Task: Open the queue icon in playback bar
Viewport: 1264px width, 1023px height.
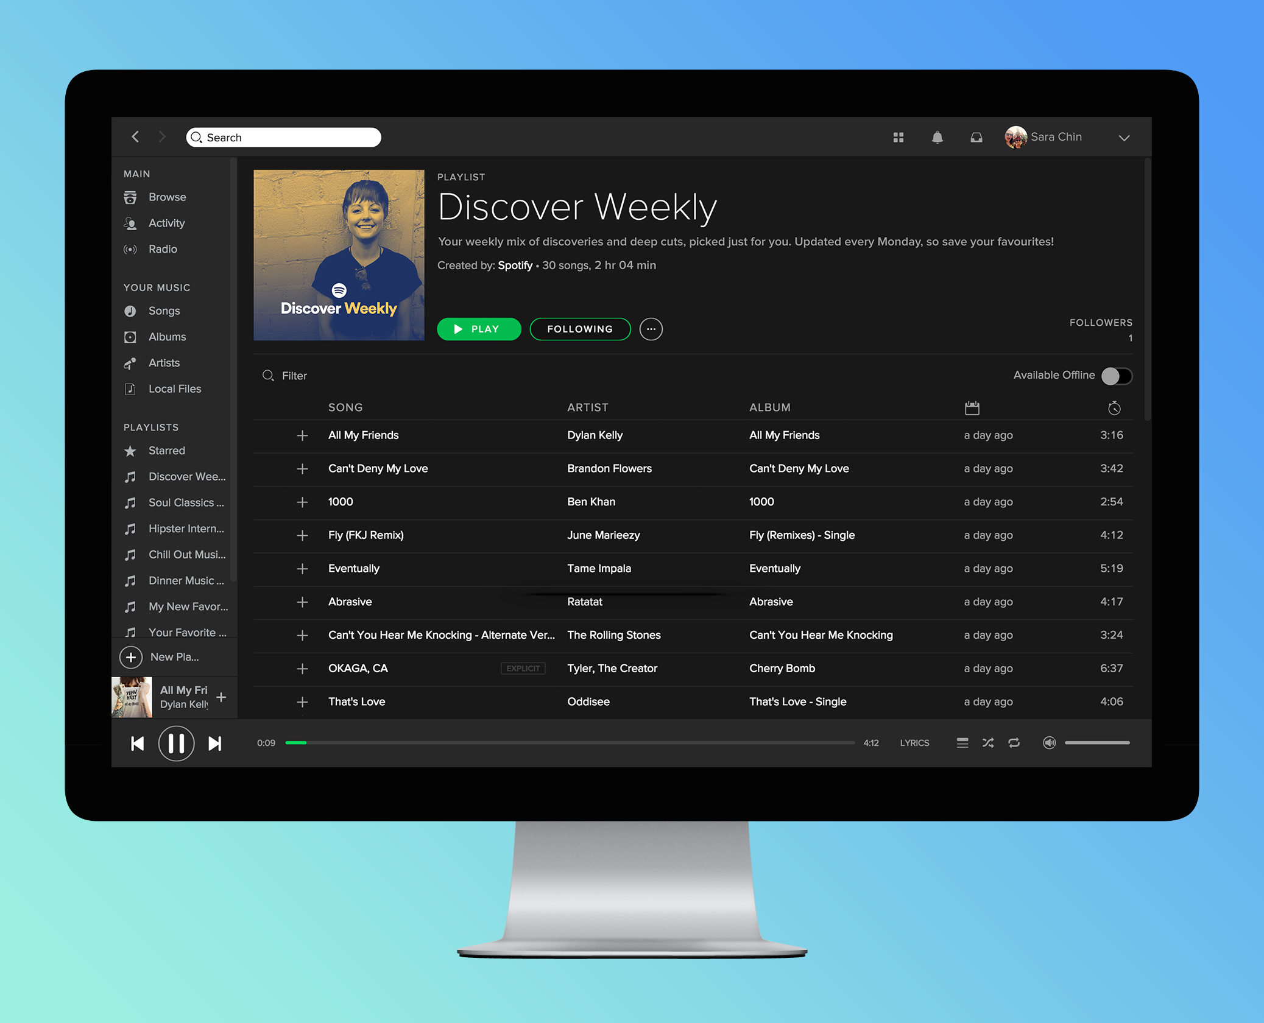Action: (962, 743)
